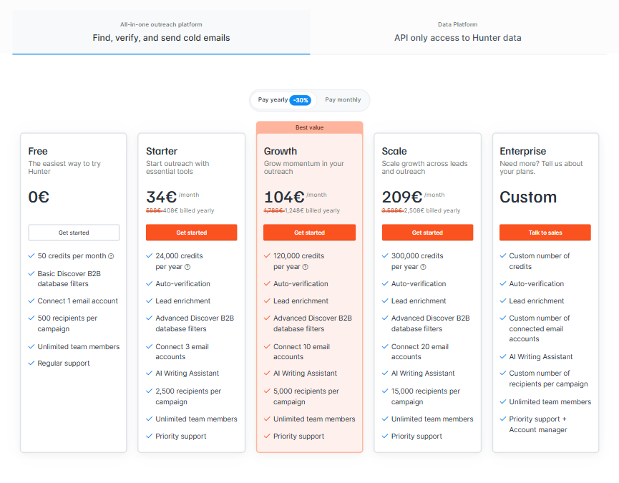Switch billing to Pay monthly

point(342,100)
